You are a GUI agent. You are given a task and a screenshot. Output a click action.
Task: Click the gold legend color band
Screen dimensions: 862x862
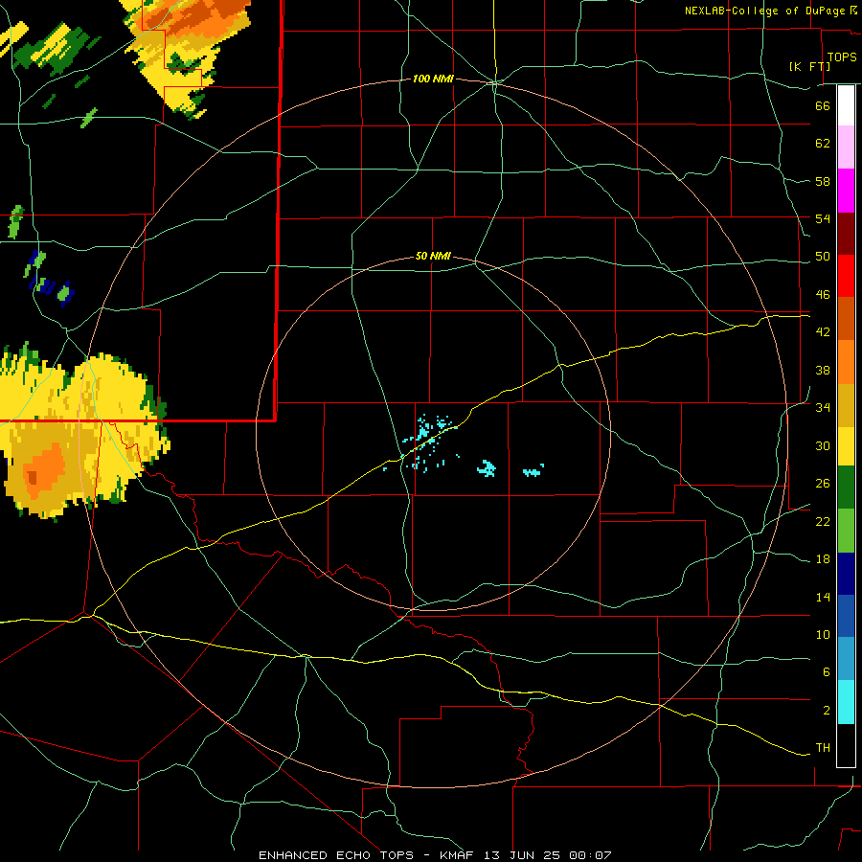(x=846, y=405)
